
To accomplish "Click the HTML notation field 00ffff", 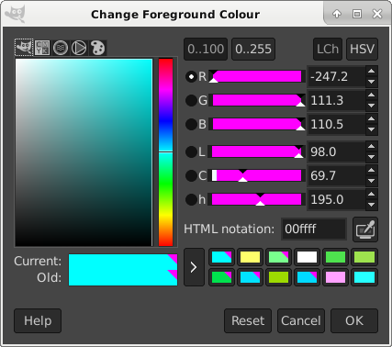I will pyautogui.click(x=314, y=229).
